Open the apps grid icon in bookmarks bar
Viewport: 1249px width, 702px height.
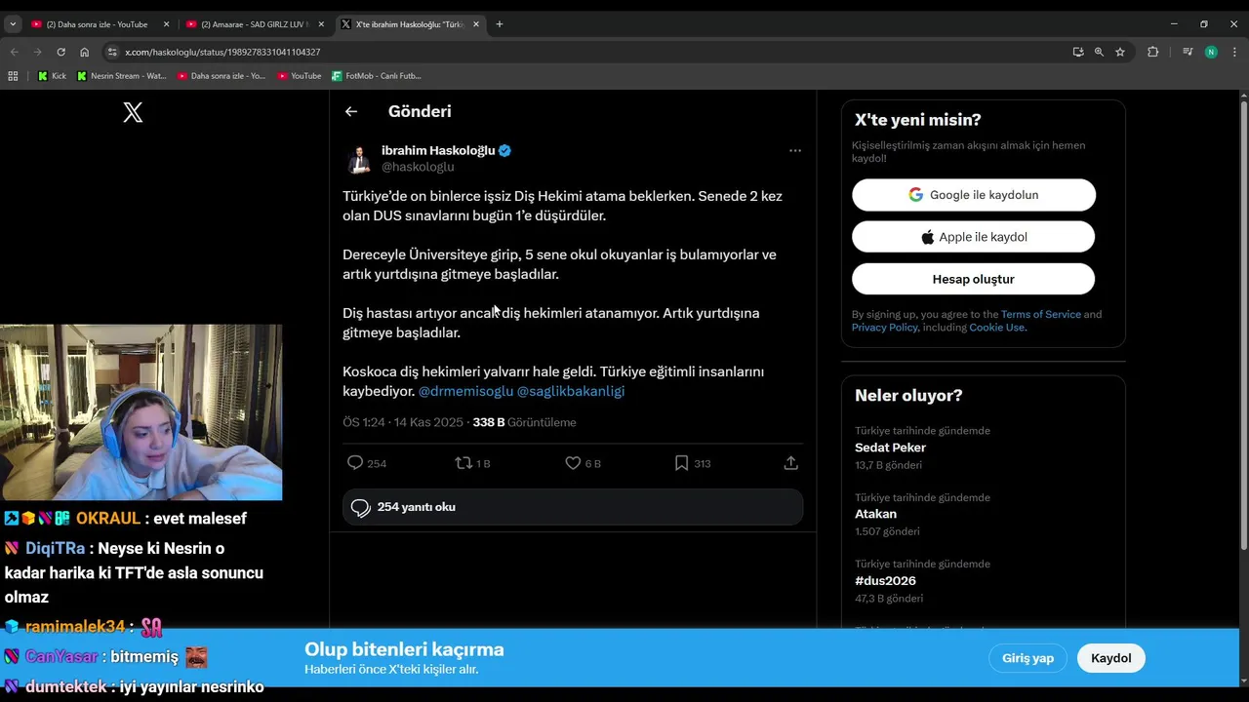click(13, 75)
